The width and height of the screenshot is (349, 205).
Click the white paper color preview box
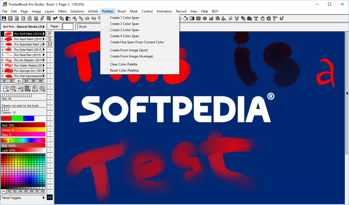click(x=68, y=26)
